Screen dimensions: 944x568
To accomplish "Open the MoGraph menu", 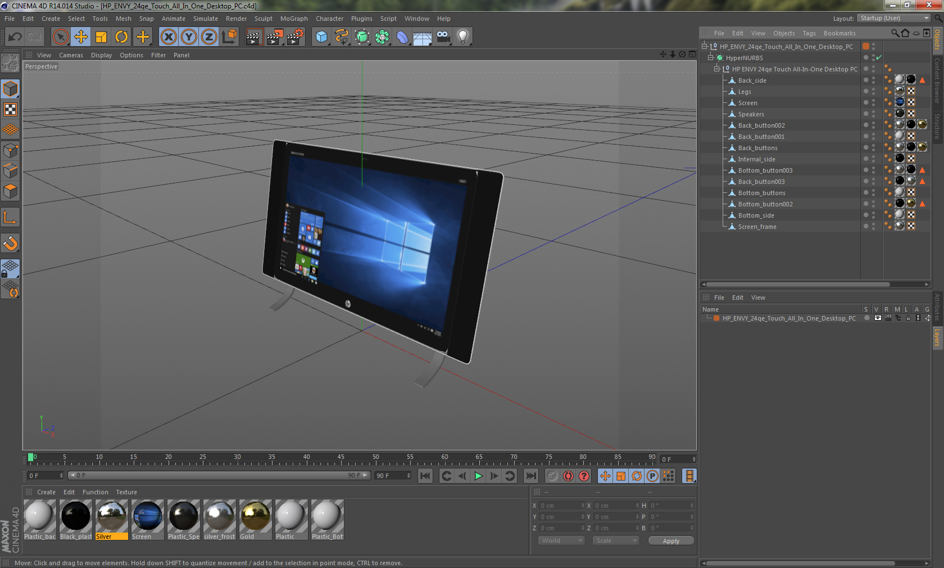I will (294, 19).
